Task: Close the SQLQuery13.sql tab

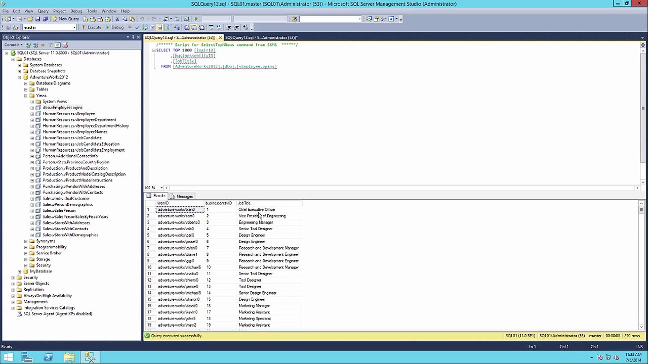Action: (220, 38)
